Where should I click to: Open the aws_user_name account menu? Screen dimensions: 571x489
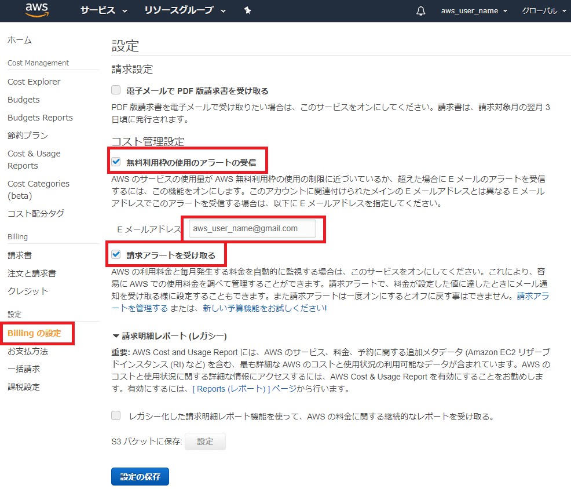pos(474,11)
